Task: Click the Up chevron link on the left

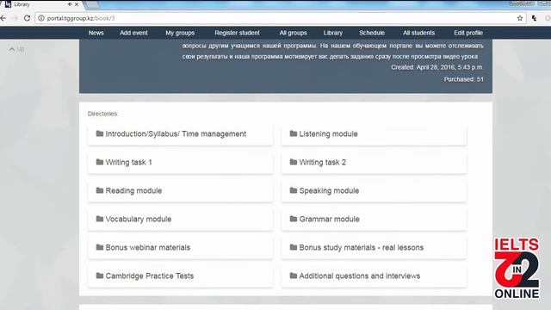Action: pyautogui.click(x=16, y=49)
